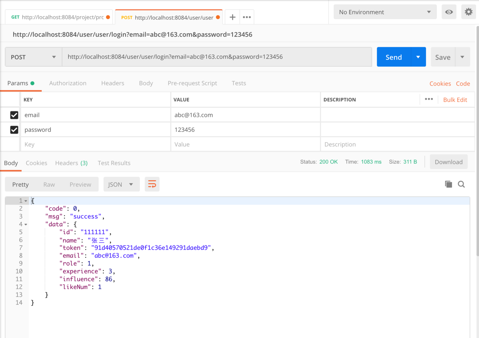Select Raw response view
The image size is (479, 338).
pos(49,184)
